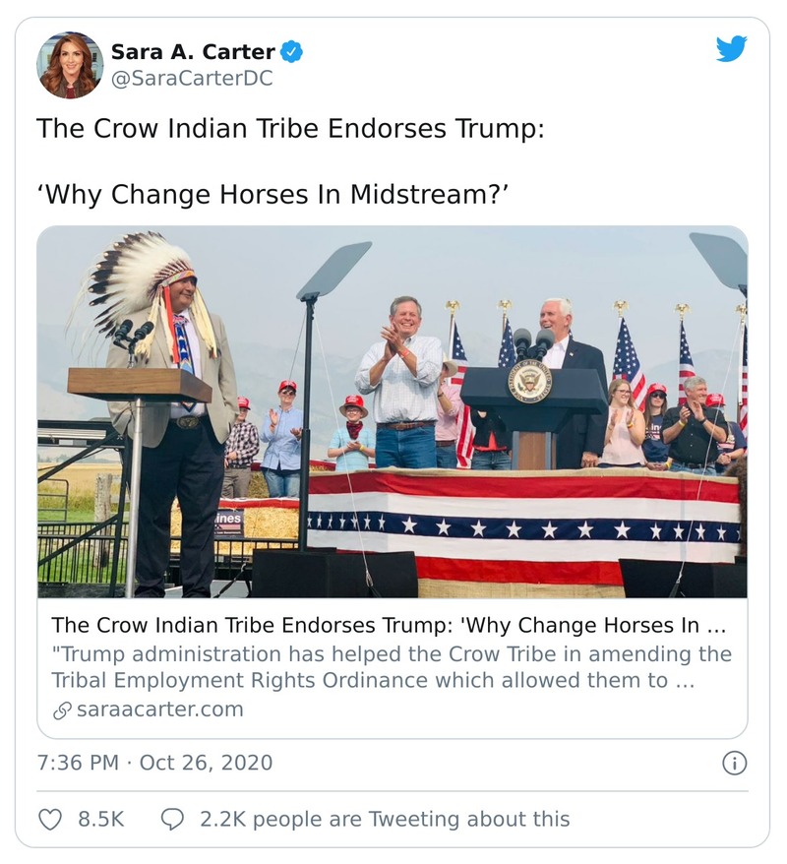Click the seal on the podium in photo

[529, 382]
